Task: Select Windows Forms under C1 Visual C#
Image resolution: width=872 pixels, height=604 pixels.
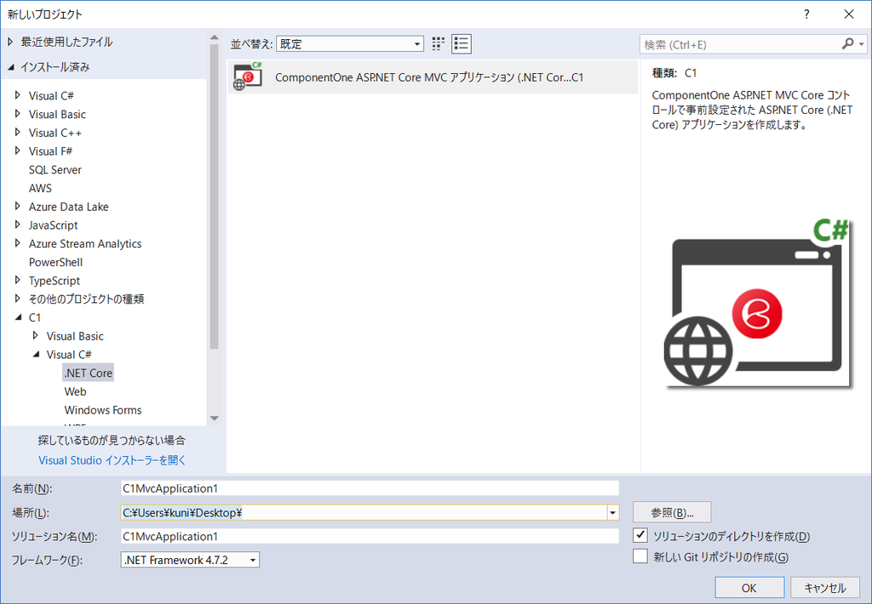Action: click(x=103, y=409)
